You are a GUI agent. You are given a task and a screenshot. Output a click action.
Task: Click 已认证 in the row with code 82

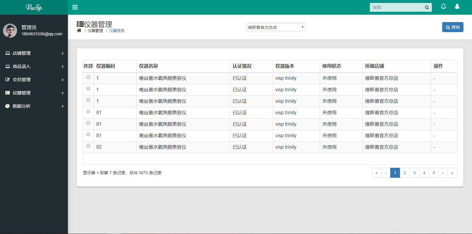click(x=240, y=147)
